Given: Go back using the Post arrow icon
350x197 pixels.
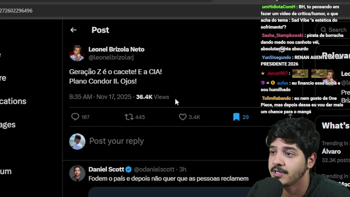Looking at the screenshot, I should [x=73, y=30].
